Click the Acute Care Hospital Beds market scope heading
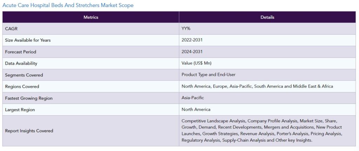Image resolution: width=359 pixels, height=151 pixels. point(68,5)
